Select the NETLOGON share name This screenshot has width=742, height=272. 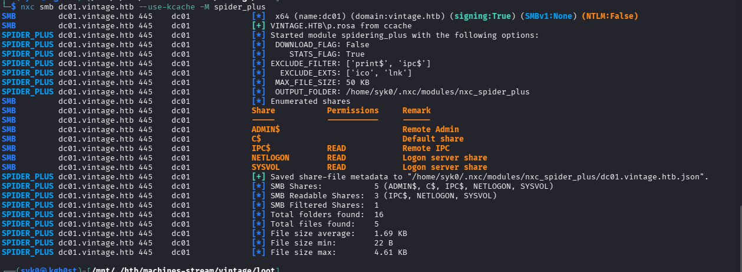(271, 158)
